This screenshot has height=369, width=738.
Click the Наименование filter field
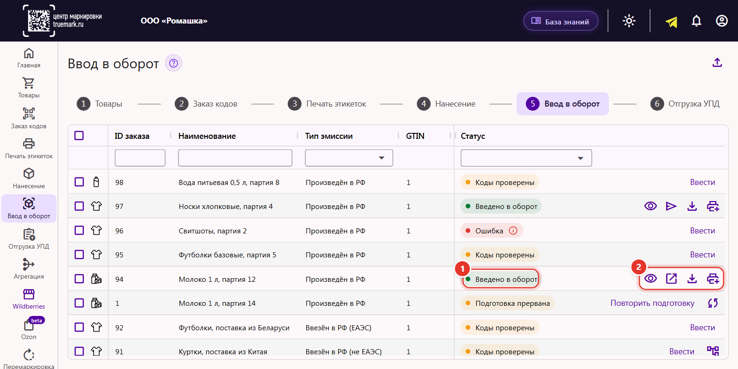pos(235,158)
